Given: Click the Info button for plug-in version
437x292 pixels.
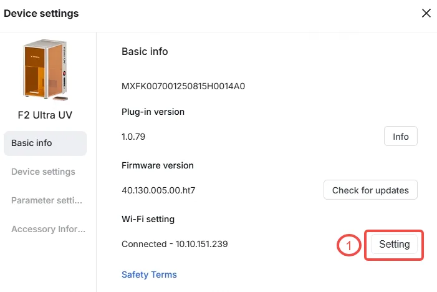Looking at the screenshot, I should [x=400, y=137].
